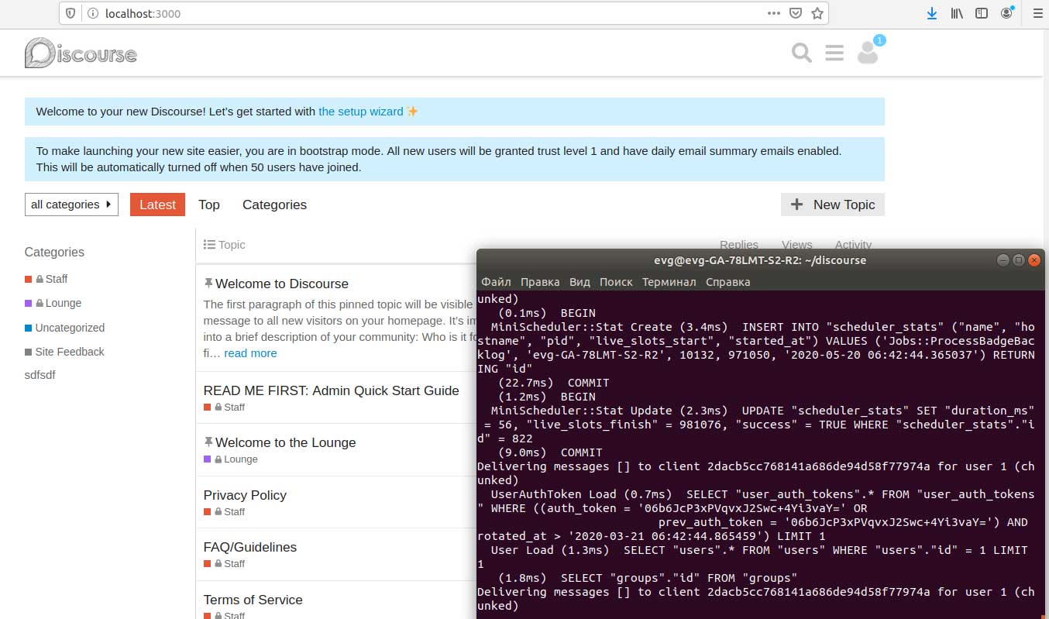Switch to the Latest tab

pyautogui.click(x=157, y=205)
